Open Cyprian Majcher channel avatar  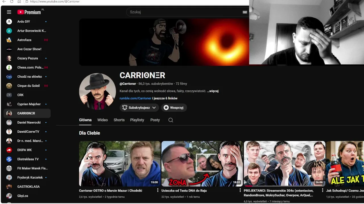tap(9, 104)
